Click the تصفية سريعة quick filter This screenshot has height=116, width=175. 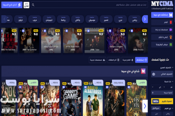pos(162,93)
